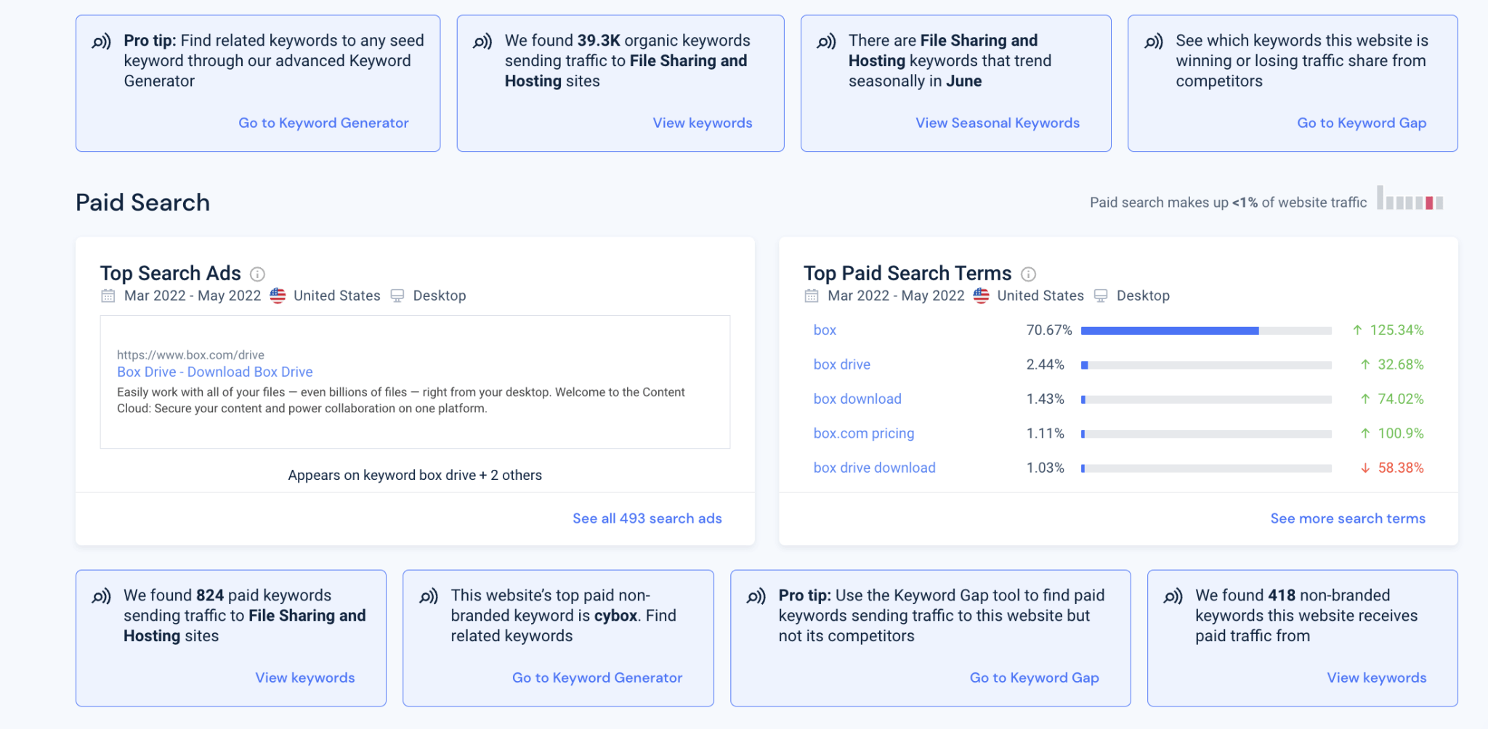Click the traffic share bar for 'box download' at 1.43%

1206,399
